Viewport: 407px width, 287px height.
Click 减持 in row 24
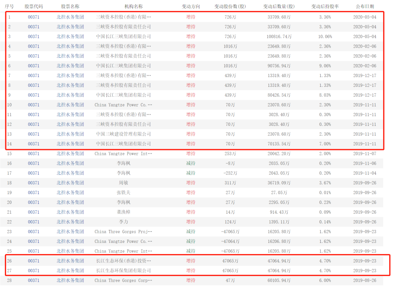(191, 241)
